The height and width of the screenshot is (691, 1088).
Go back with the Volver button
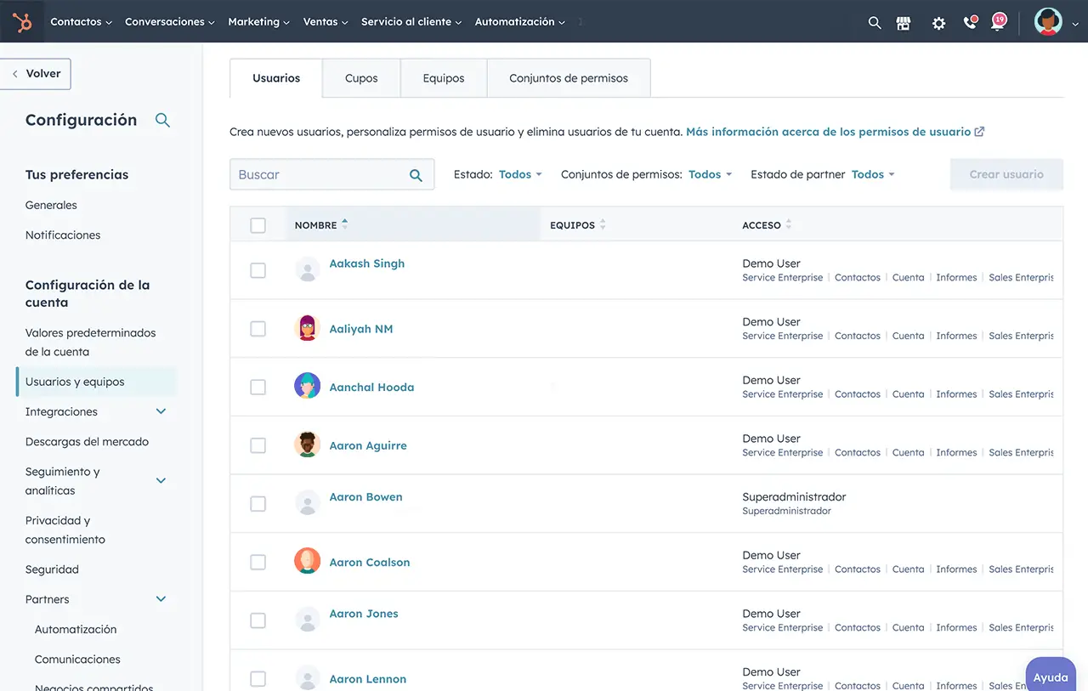(x=36, y=74)
